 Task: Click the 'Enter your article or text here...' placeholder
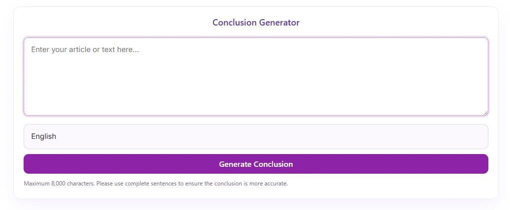click(85, 50)
